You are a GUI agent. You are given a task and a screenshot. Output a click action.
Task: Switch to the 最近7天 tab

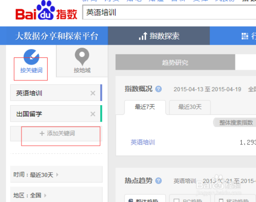[x=145, y=107]
